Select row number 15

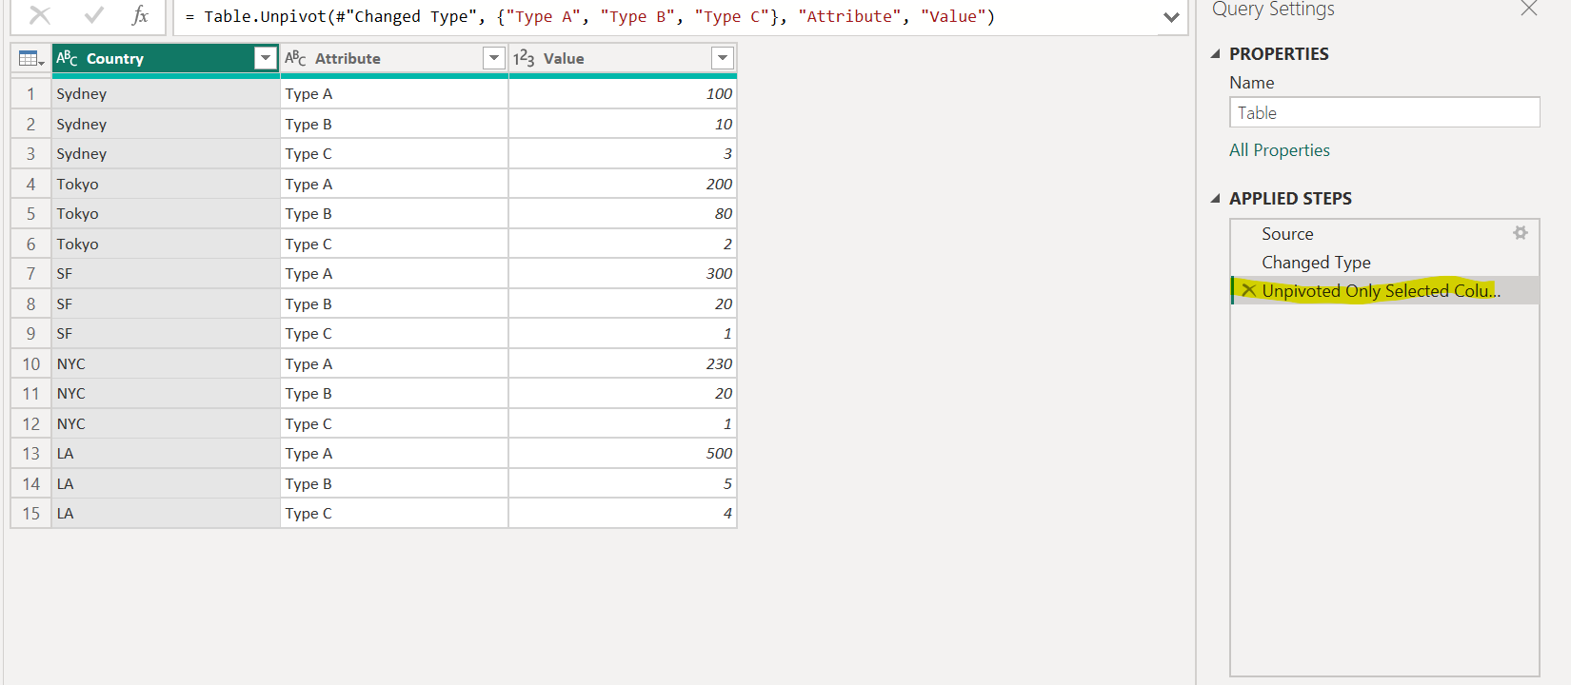click(30, 513)
